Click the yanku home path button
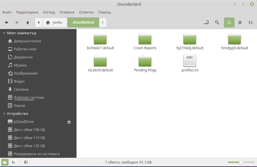This screenshot has width=257, height=167. coord(55,22)
